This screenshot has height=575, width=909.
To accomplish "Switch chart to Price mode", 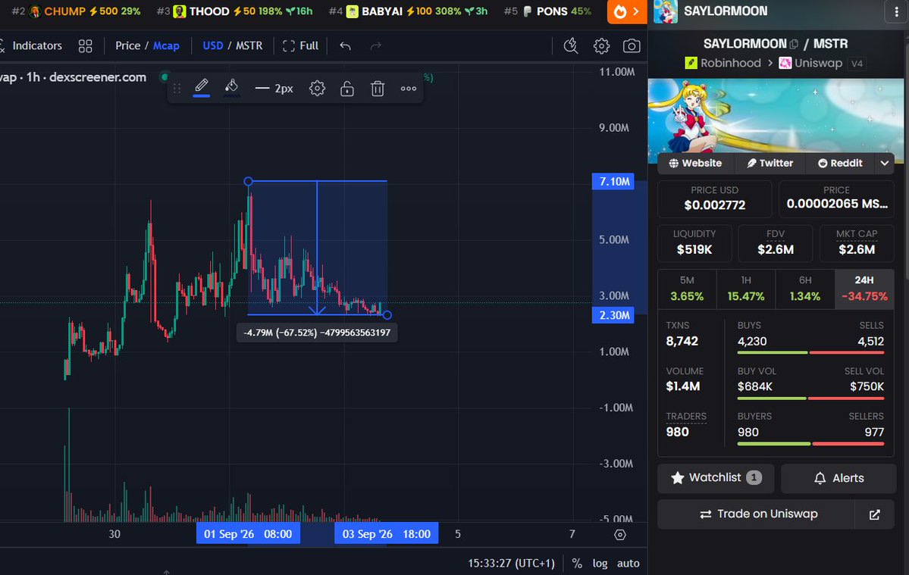I will 127,45.
